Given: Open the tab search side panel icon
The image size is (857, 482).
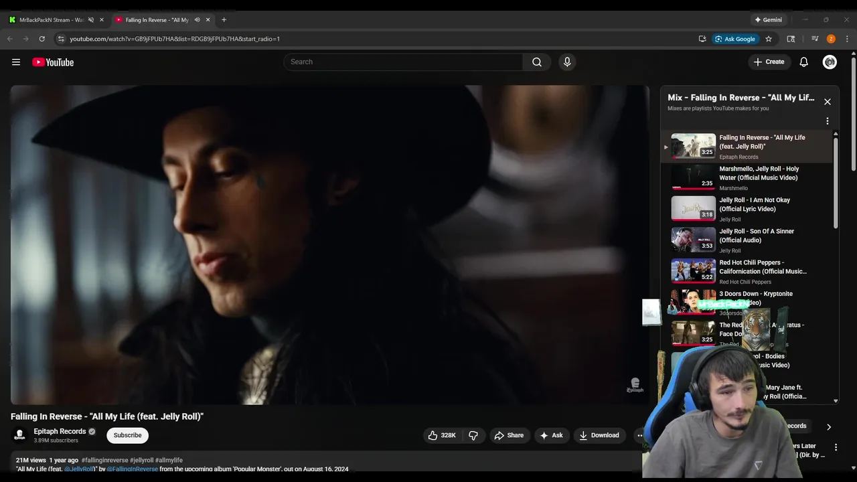Looking at the screenshot, I should point(791,39).
